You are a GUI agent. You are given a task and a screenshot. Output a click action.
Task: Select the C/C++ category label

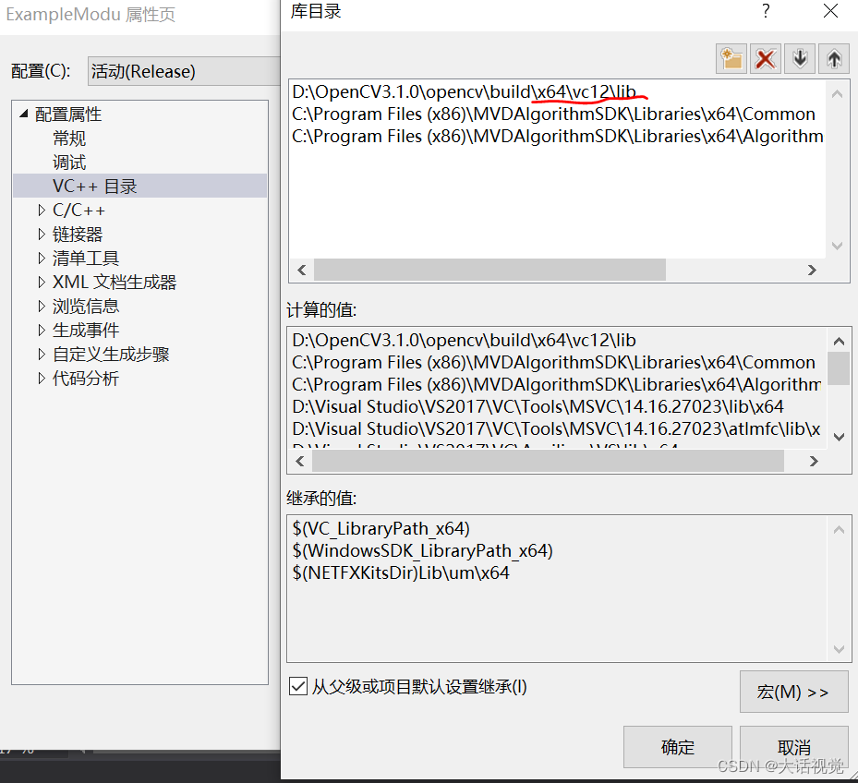pyautogui.click(x=79, y=211)
